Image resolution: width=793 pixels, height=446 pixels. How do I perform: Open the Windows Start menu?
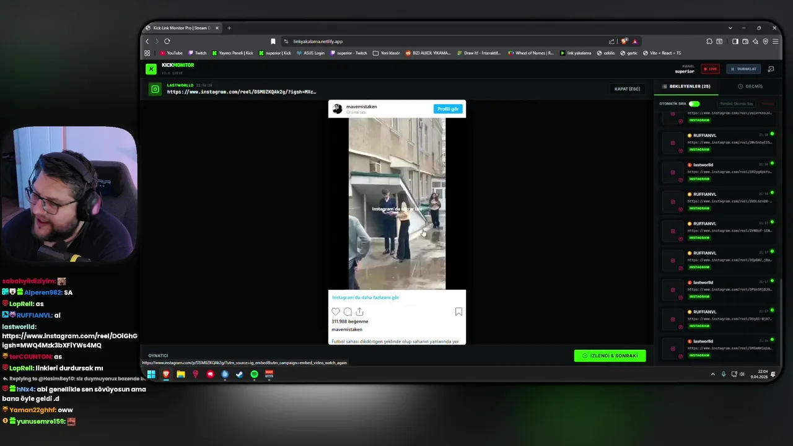pos(151,374)
